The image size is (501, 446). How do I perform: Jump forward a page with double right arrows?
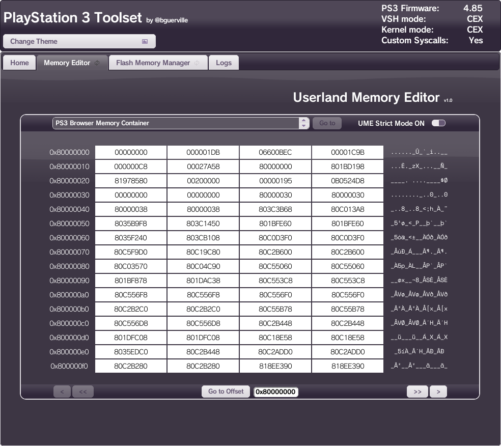417,392
